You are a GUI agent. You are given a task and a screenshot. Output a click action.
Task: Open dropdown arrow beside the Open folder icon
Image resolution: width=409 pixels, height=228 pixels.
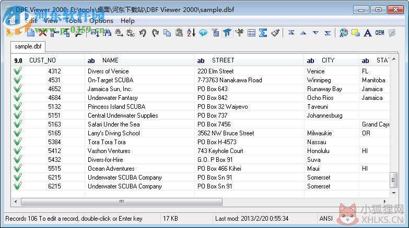point(20,33)
